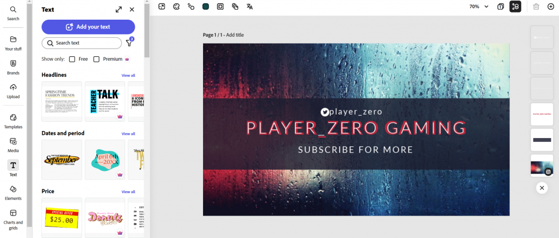Enable the Premium checkbox
Viewport: 559px width, 238px height.
pos(96,59)
